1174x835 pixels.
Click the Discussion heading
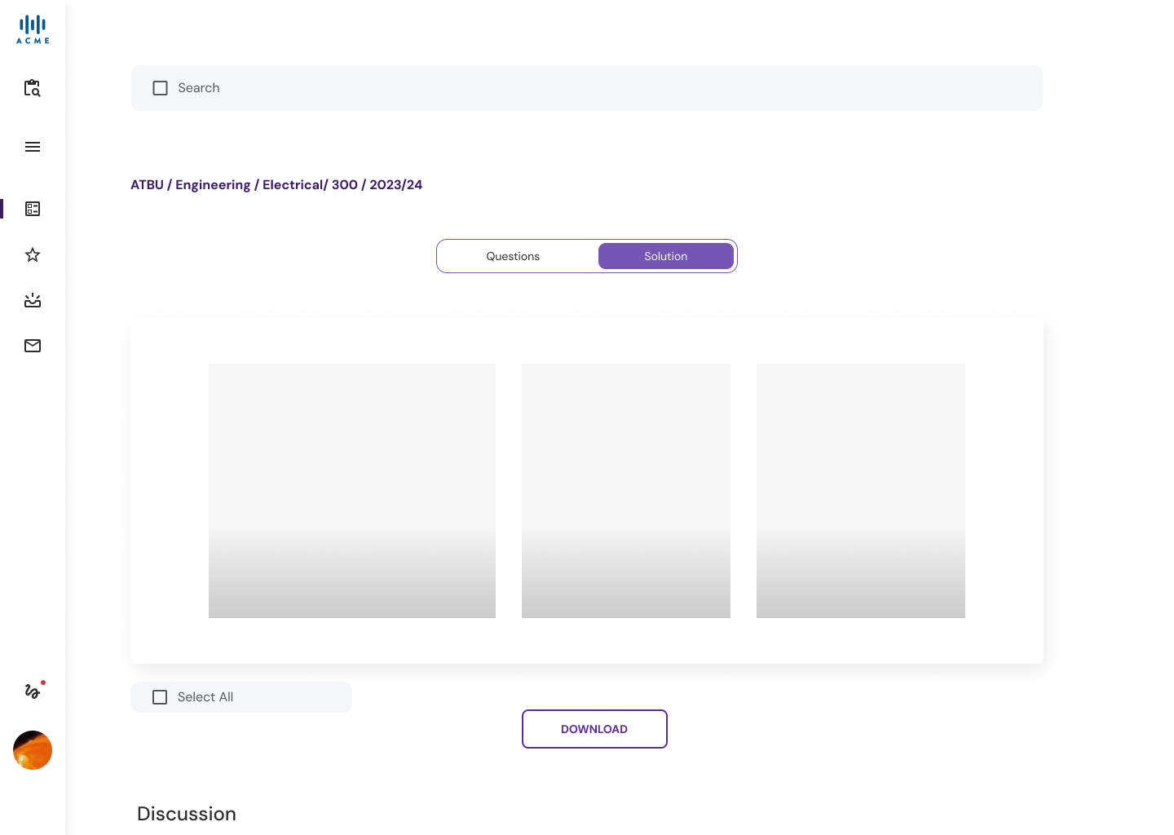[187, 814]
